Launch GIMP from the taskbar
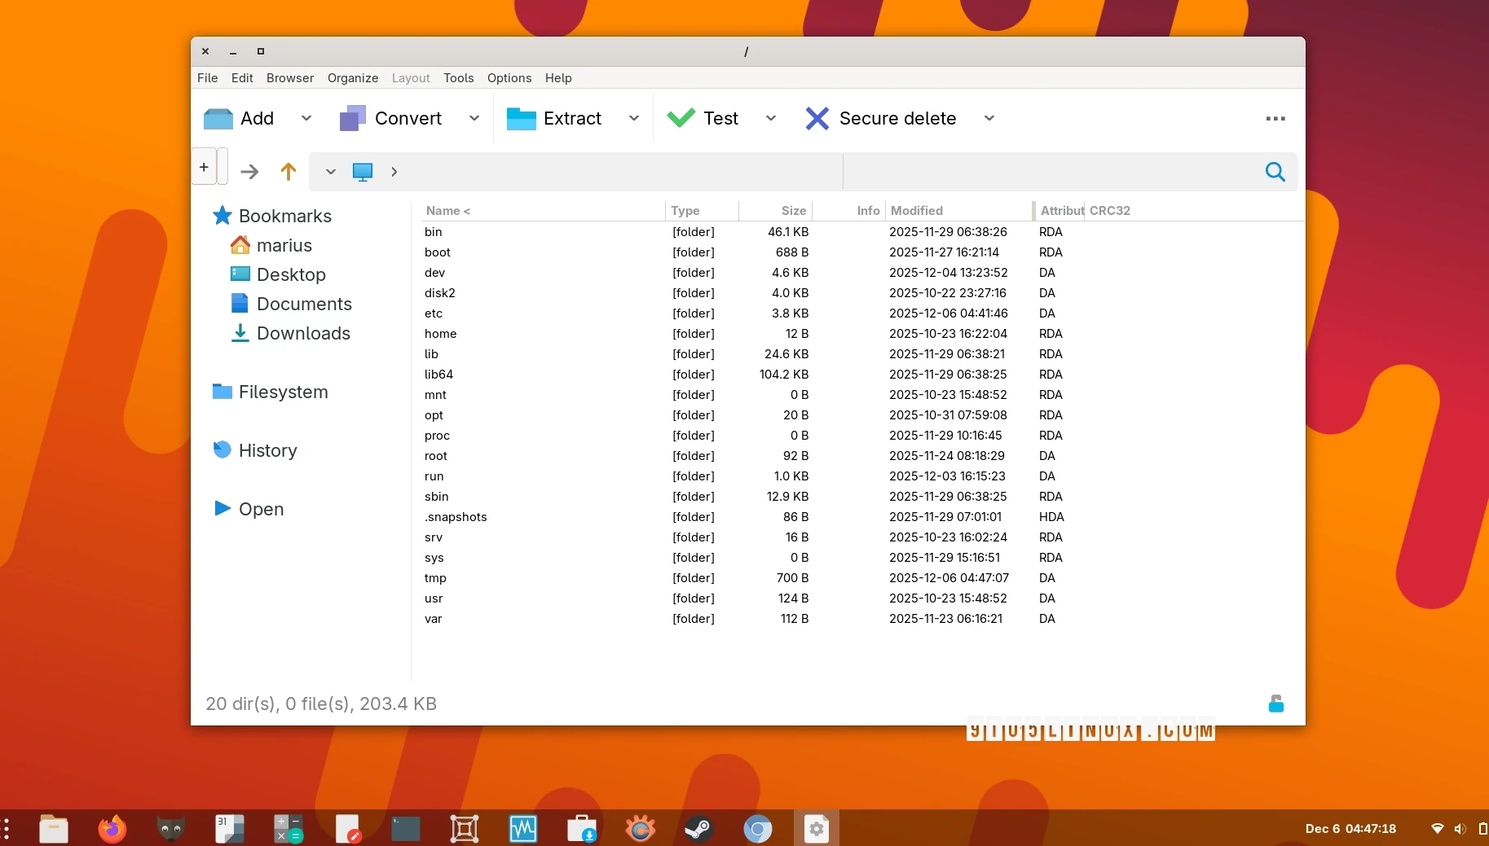Viewport: 1489px width, 846px height. click(170, 828)
